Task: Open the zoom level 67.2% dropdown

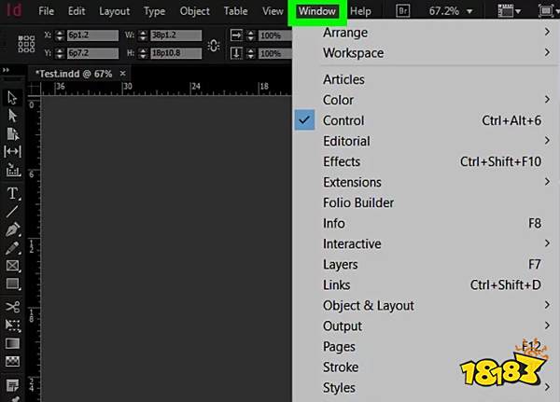Action: coord(450,11)
